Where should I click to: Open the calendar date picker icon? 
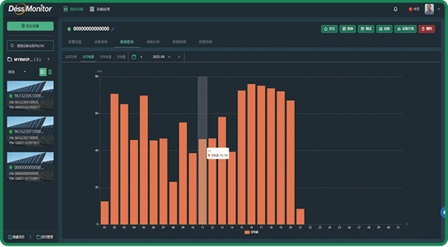(x=134, y=57)
